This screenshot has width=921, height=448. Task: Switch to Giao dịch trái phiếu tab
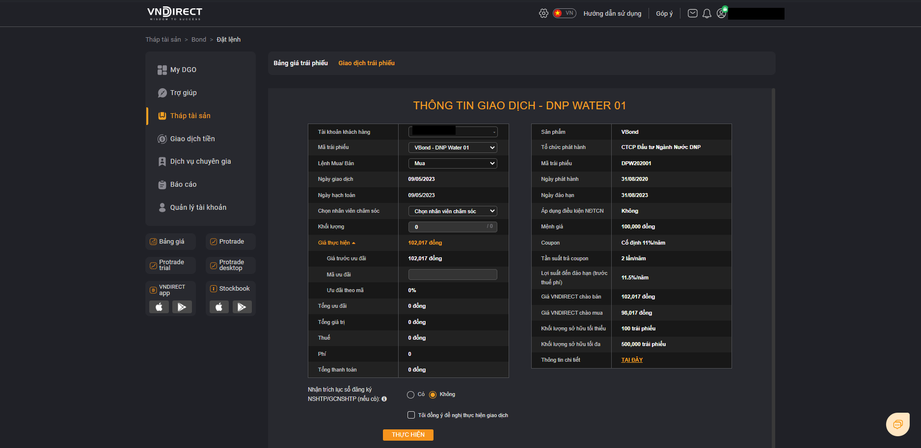366,63
